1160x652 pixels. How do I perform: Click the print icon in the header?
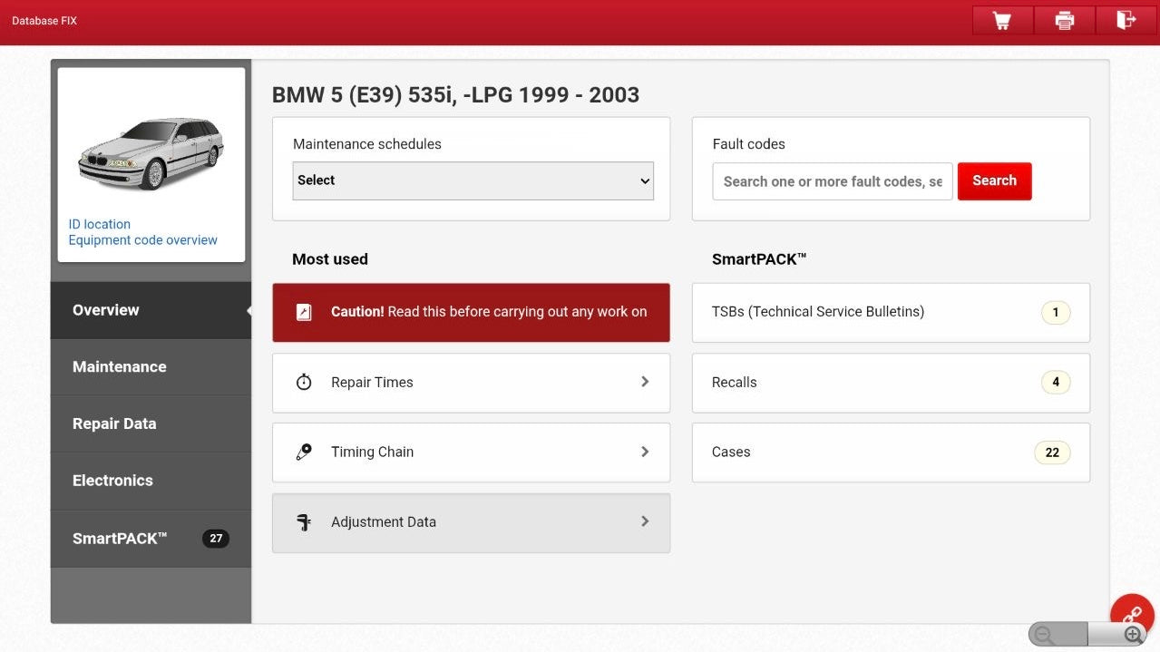1063,19
